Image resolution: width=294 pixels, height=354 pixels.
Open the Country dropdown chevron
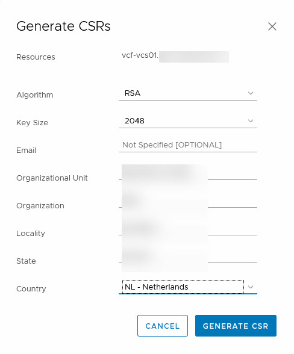tap(251, 287)
